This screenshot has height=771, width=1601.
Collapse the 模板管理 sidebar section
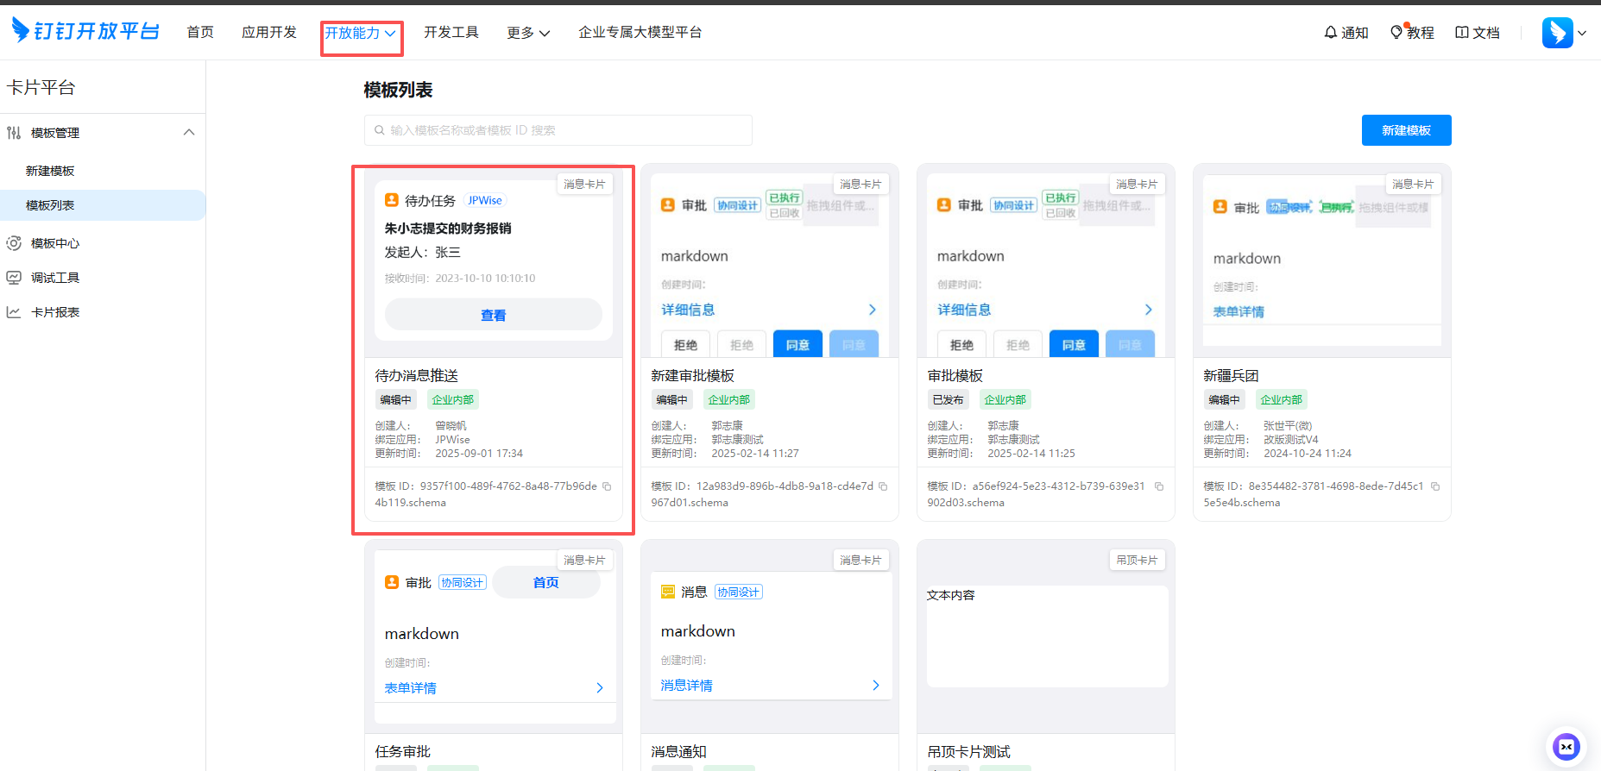(189, 133)
